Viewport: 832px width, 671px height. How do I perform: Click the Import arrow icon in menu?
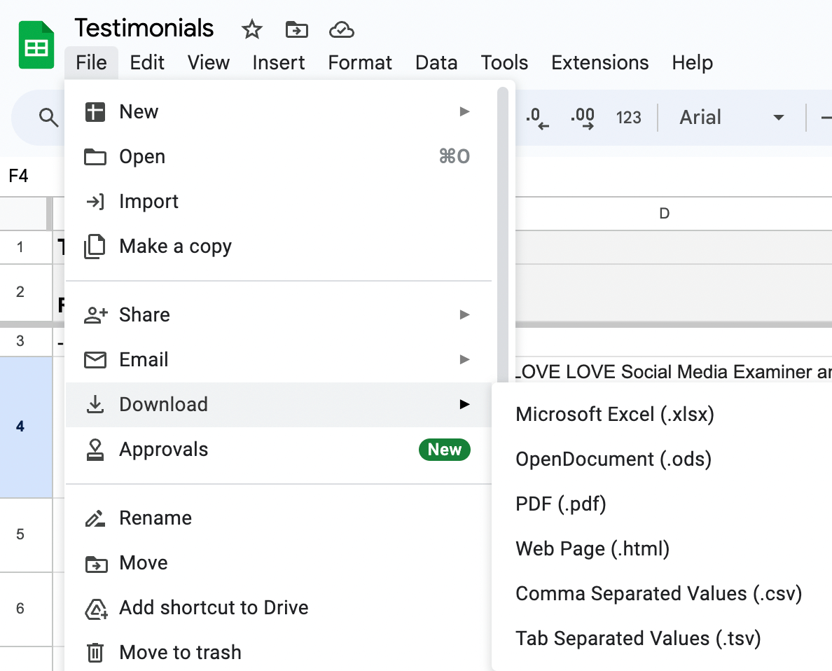click(95, 202)
